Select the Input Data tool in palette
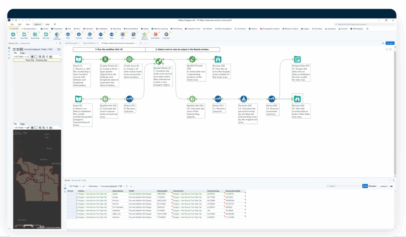Screen dimensions: 406x237 [24, 34]
